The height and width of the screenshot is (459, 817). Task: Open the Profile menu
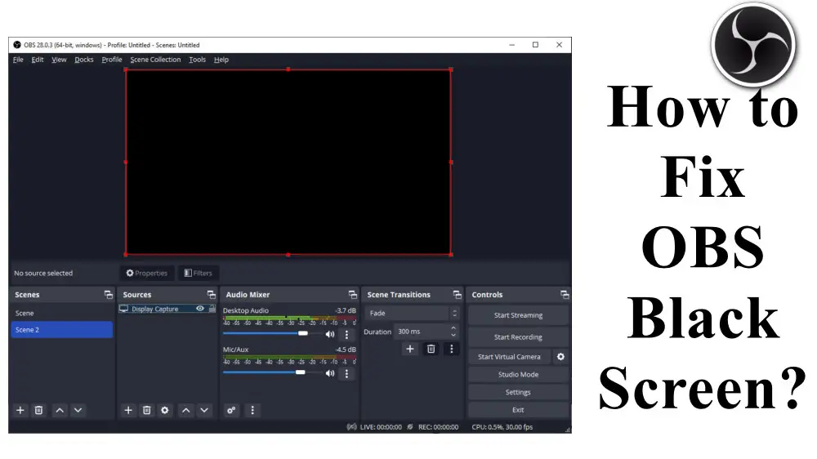(x=111, y=60)
